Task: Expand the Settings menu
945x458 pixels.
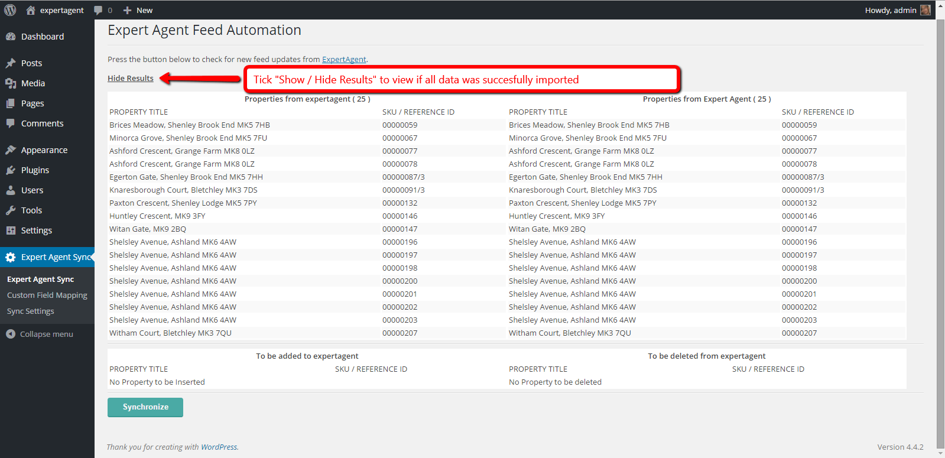Action: pos(36,230)
